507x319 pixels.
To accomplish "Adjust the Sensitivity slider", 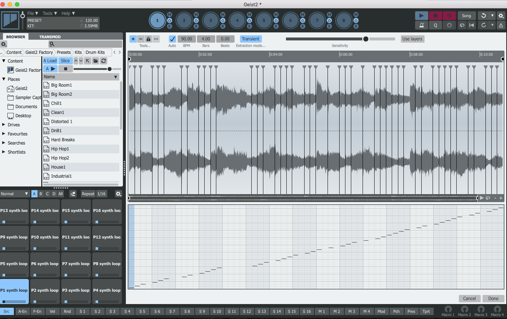I will point(340,39).
